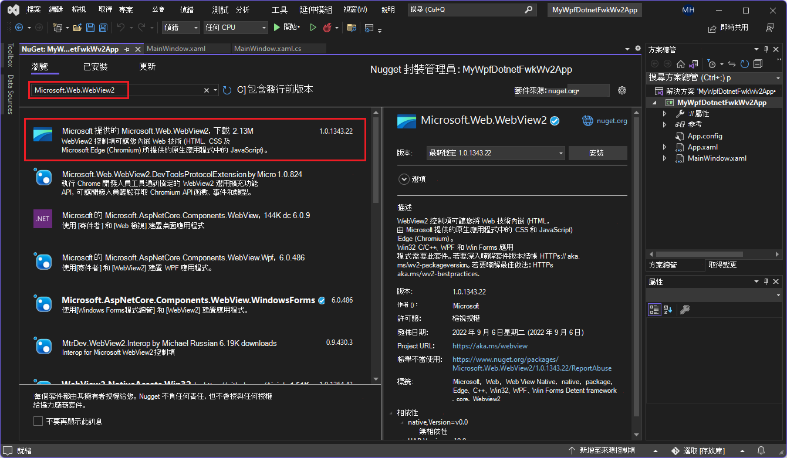This screenshot has height=458, width=787.
Task: Open the 檔案 menu
Action: pyautogui.click(x=33, y=10)
